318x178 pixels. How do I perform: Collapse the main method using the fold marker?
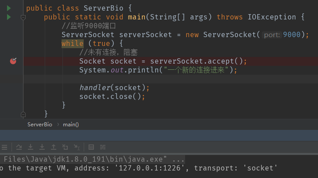tap(23, 18)
